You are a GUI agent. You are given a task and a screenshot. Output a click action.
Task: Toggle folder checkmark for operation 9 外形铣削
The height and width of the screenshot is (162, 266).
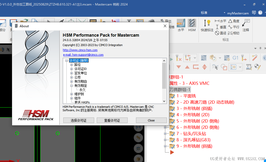pos(172,146)
